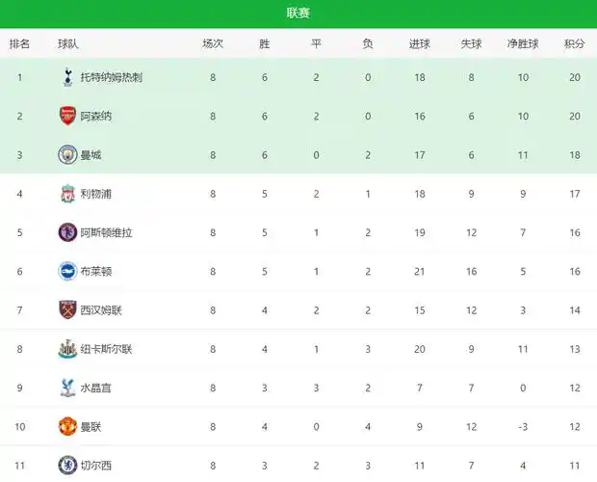Click the 进球 column header
This screenshot has height=482, width=597.
pyautogui.click(x=420, y=43)
